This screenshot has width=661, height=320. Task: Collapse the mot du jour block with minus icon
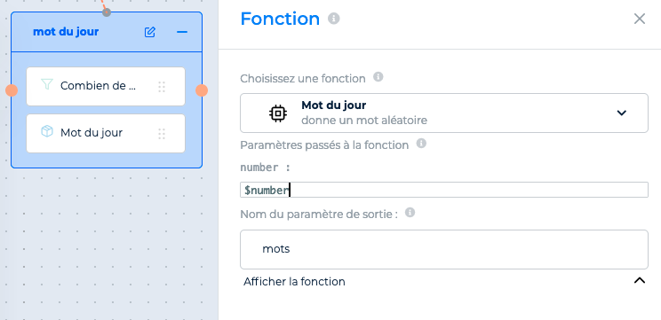click(x=182, y=32)
